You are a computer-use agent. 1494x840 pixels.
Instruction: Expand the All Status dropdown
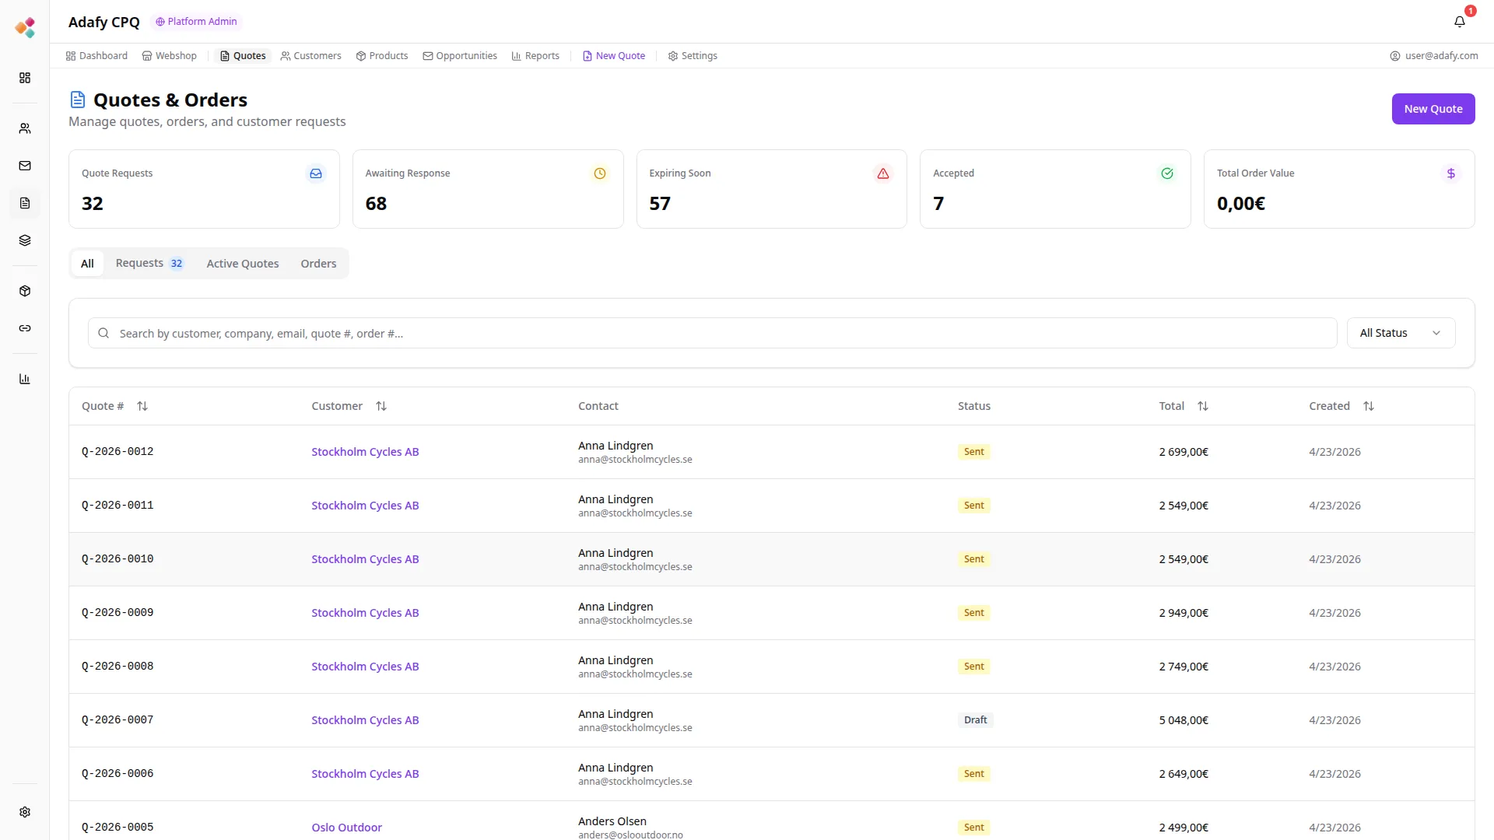point(1400,333)
